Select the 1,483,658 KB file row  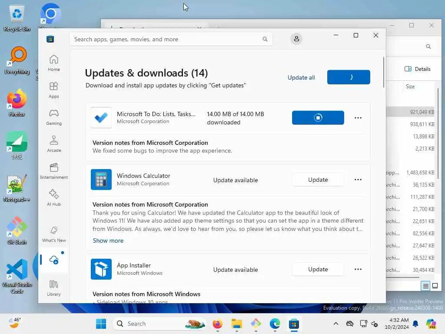(411, 172)
